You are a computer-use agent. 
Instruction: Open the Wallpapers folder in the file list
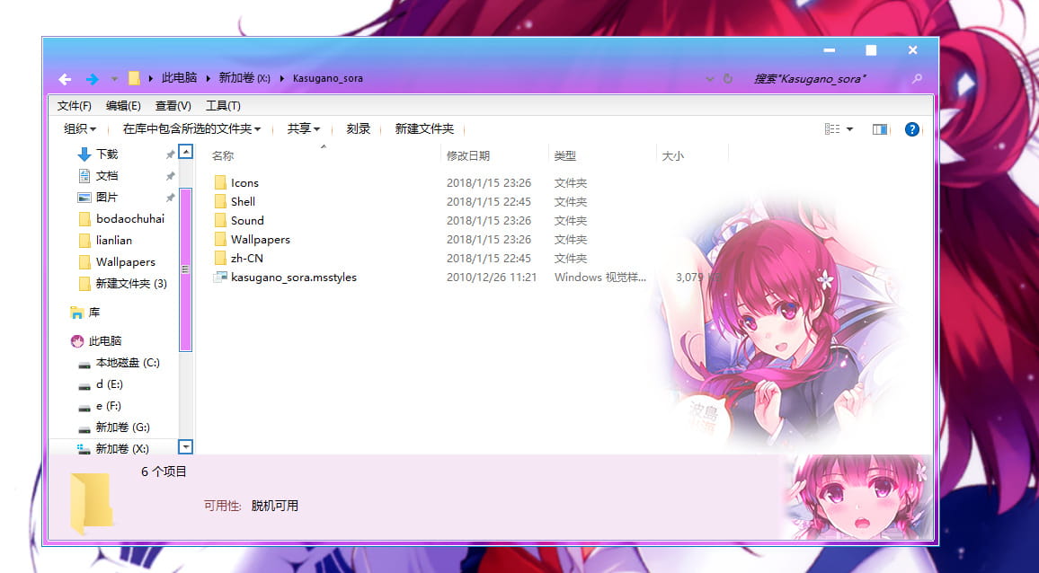[261, 239]
